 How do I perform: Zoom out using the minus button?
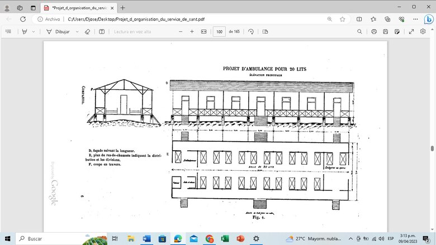[181, 32]
